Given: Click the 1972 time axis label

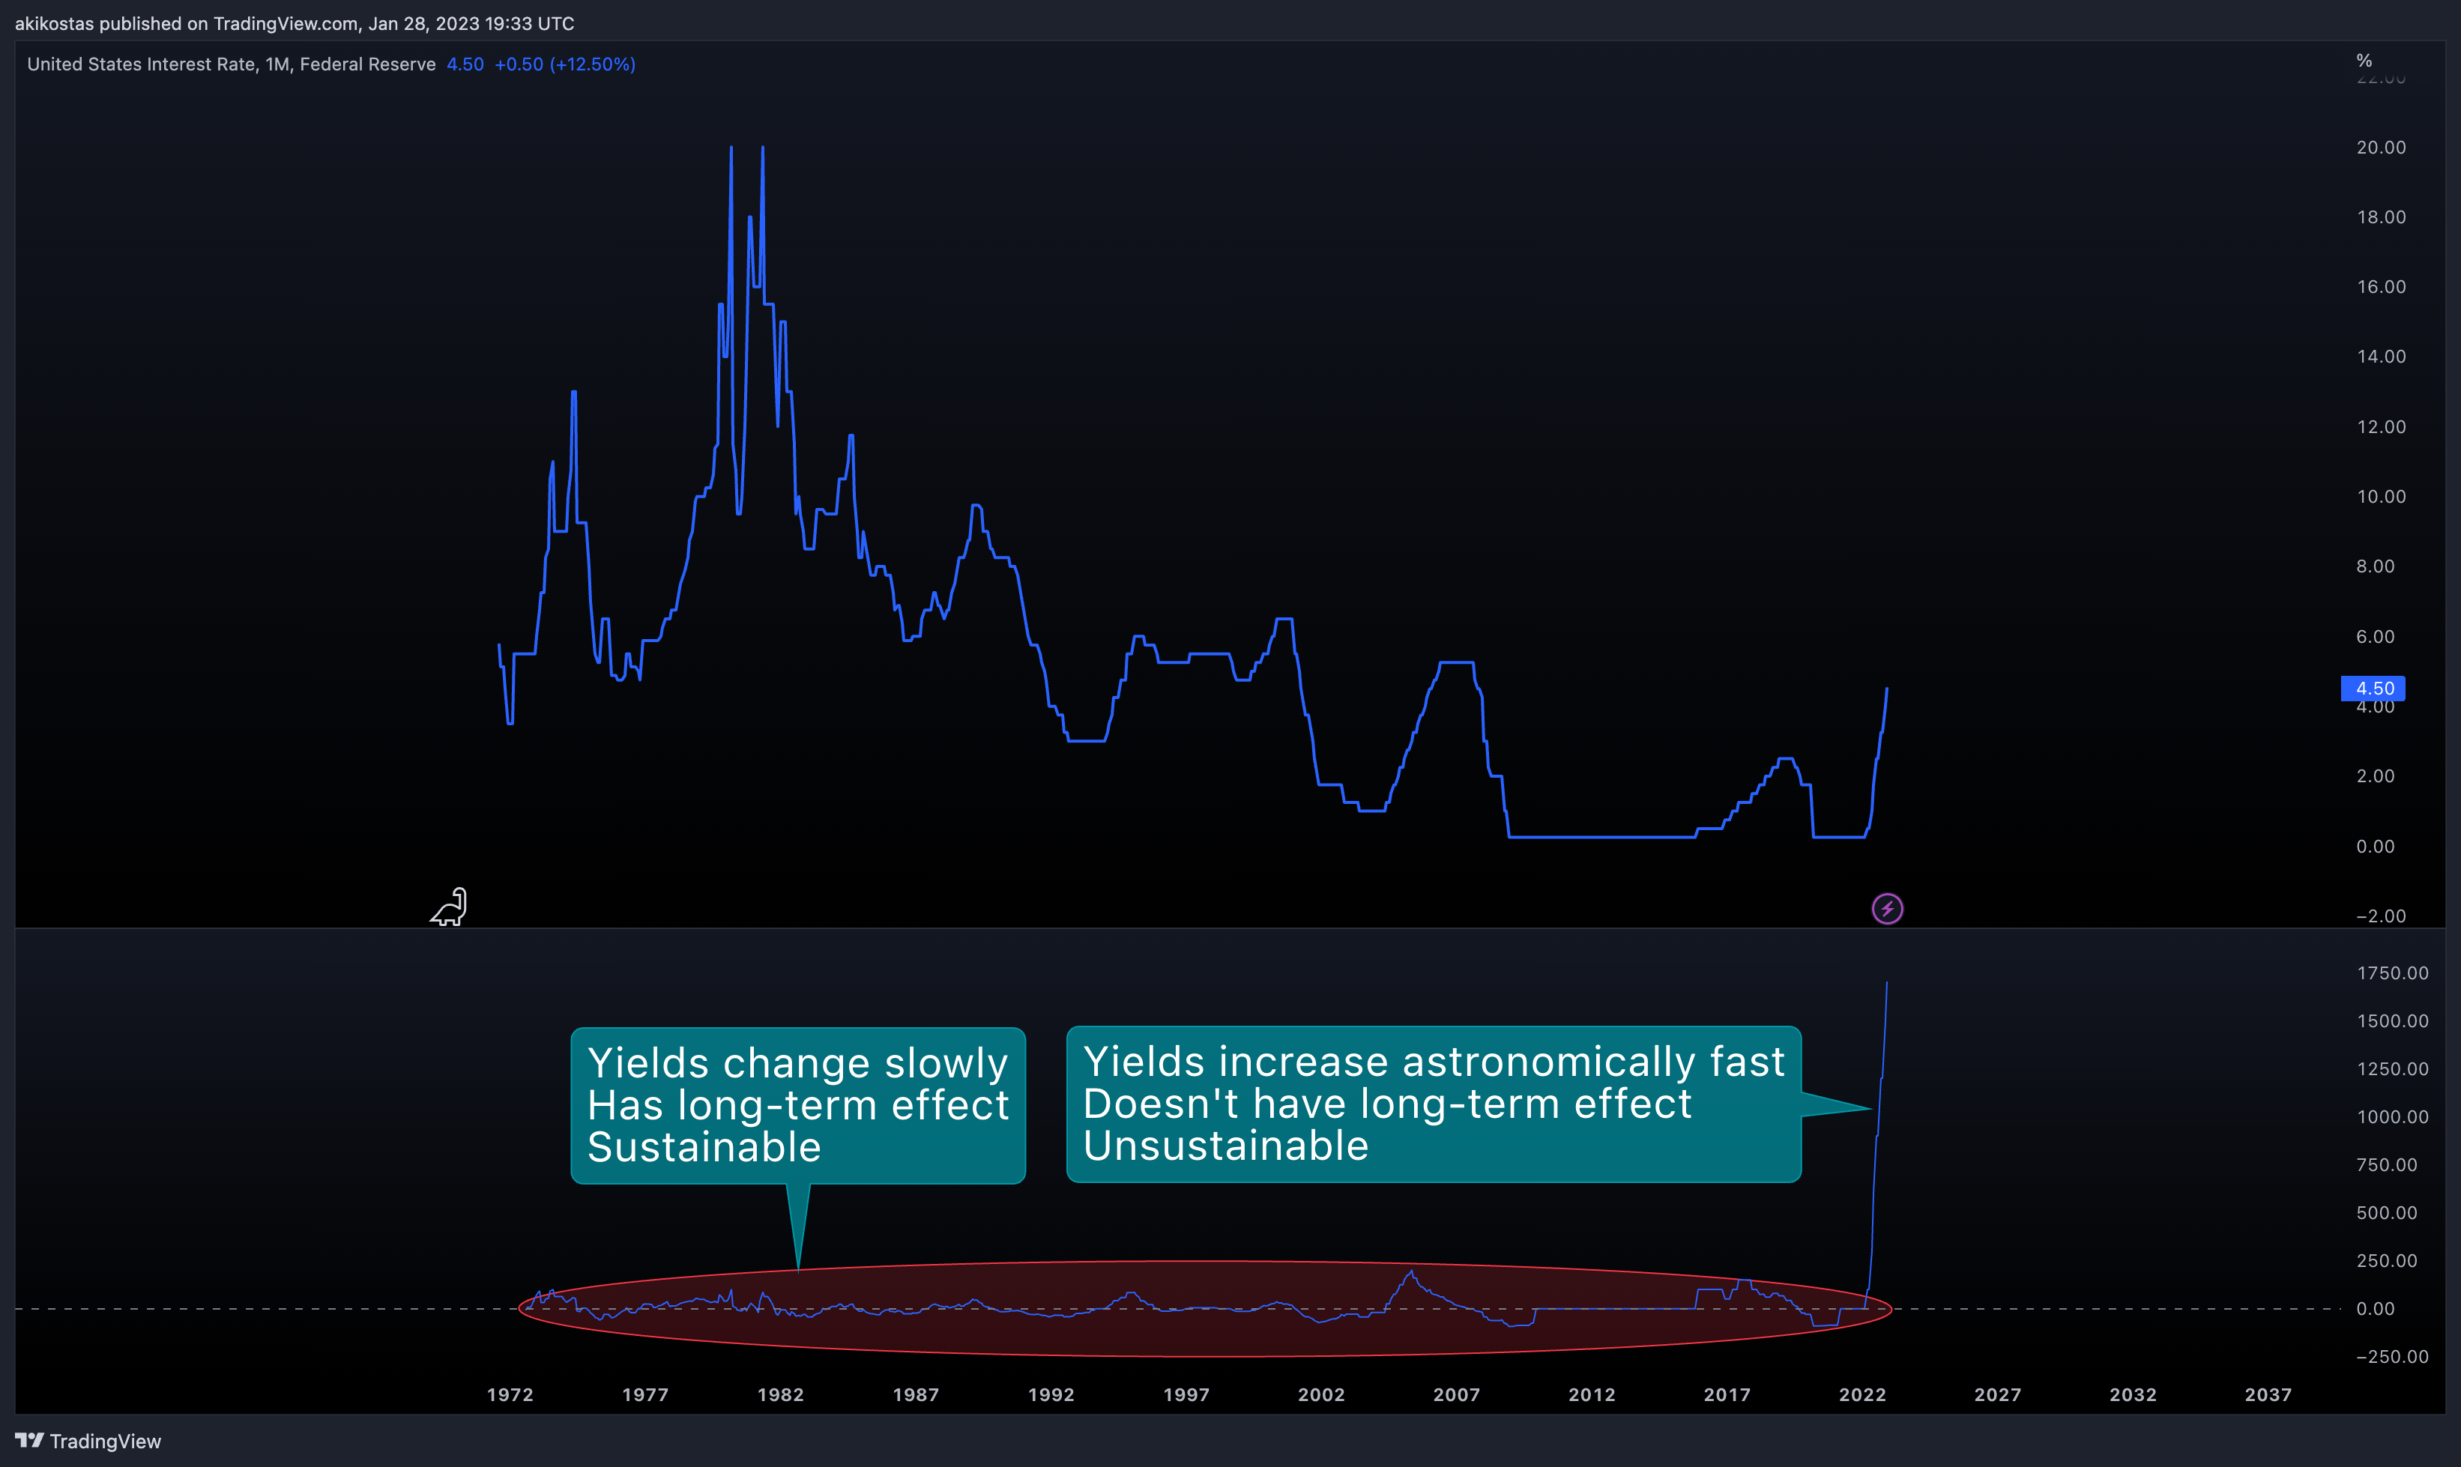Looking at the screenshot, I should pos(510,1395).
